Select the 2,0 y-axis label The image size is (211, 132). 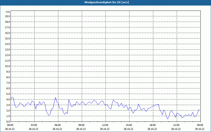8,110
